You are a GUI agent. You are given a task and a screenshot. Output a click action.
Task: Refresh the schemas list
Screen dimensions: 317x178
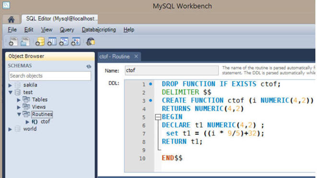(89, 67)
